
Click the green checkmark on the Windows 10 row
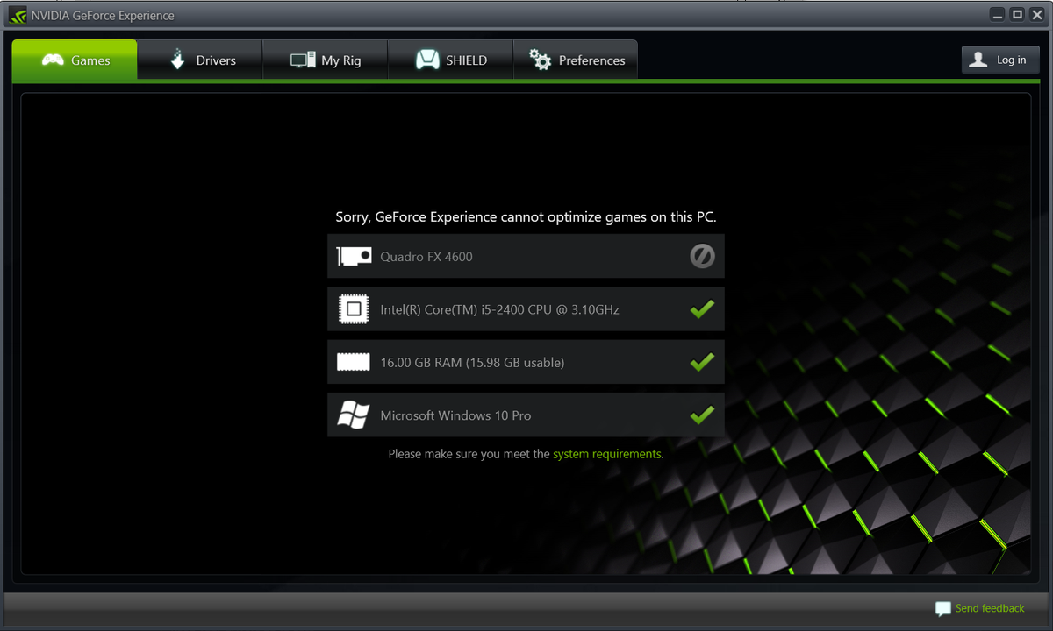click(702, 415)
